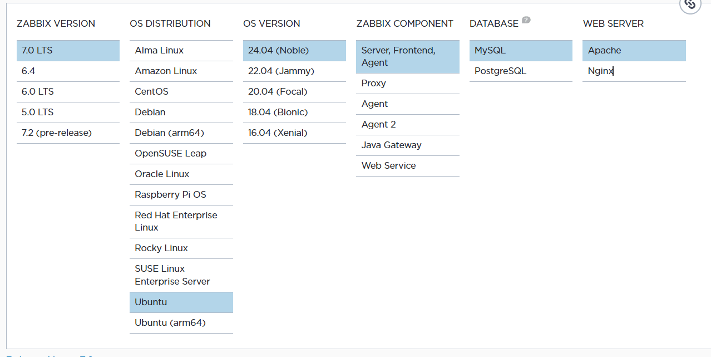Image resolution: width=711 pixels, height=357 pixels.
Task: Click the link icon in the top corner
Action: pos(690,4)
